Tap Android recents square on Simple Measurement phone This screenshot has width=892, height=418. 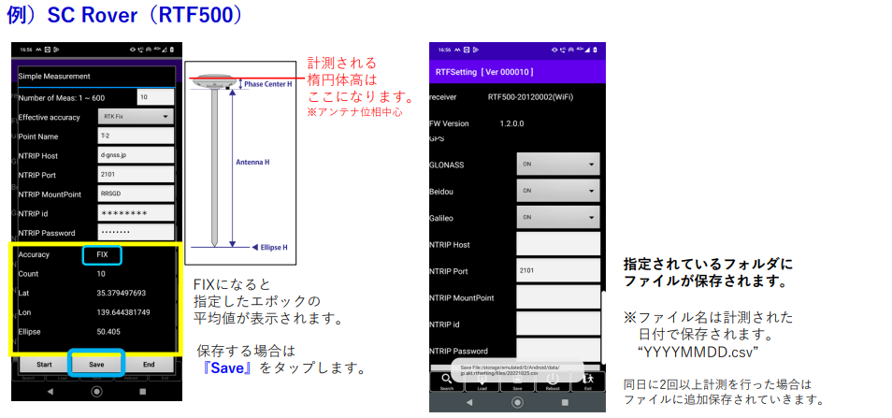pyautogui.click(x=143, y=391)
